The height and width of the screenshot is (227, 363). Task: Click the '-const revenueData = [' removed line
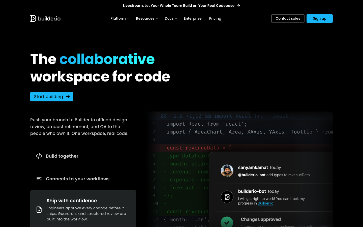coord(197,148)
